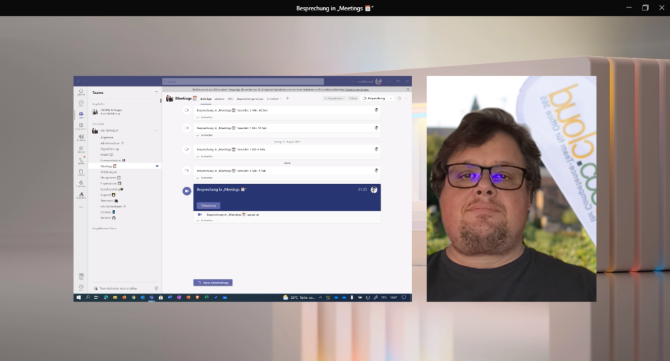Click the weather widget in shared taskbar
This screenshot has height=361, width=670.
pos(298,298)
